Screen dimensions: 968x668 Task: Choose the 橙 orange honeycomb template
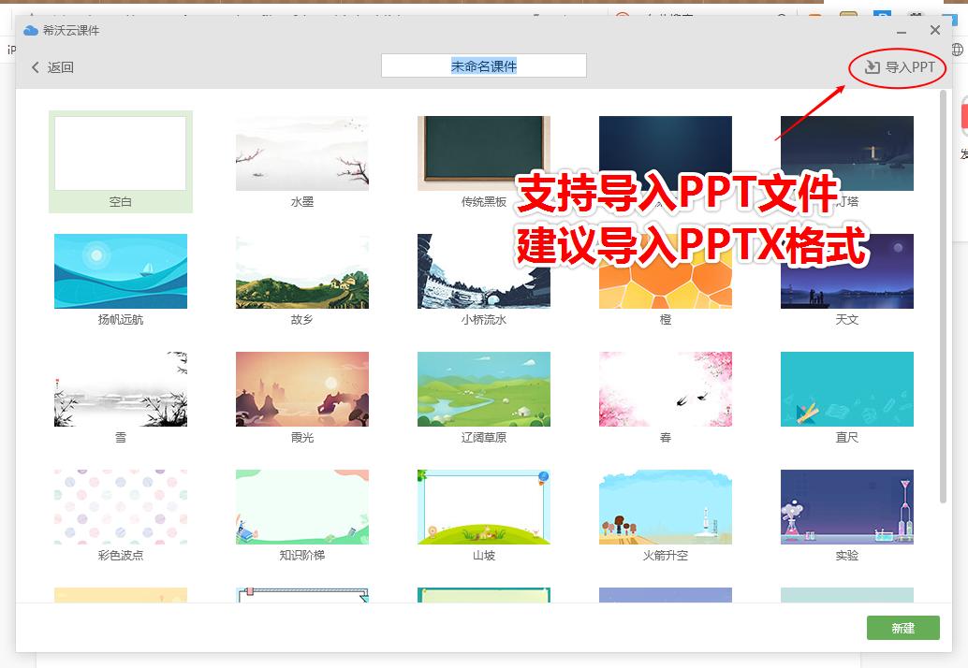pyautogui.click(x=665, y=270)
